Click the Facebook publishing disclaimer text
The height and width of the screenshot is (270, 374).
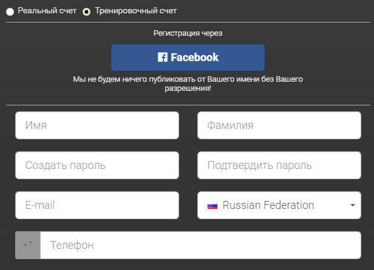(x=188, y=84)
